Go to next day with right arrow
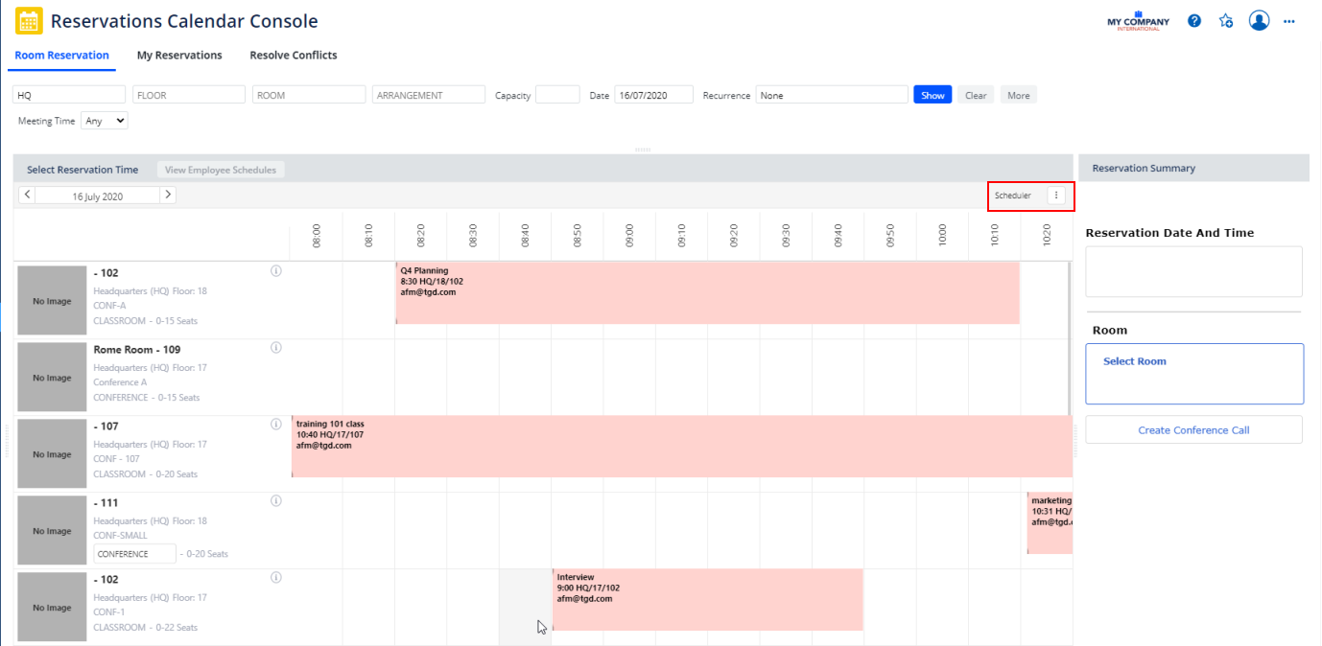 tap(168, 195)
